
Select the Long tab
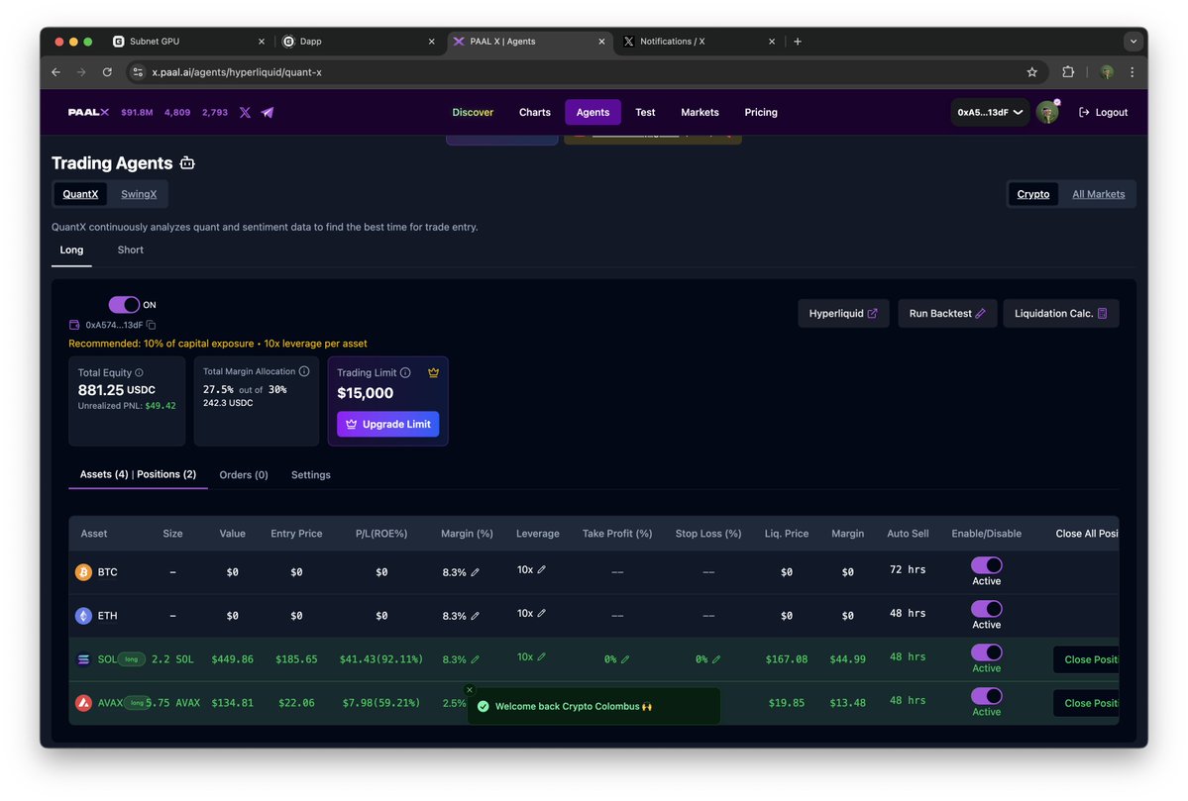click(72, 250)
